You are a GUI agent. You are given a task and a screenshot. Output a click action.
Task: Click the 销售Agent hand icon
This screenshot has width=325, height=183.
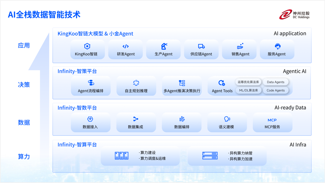240,46
